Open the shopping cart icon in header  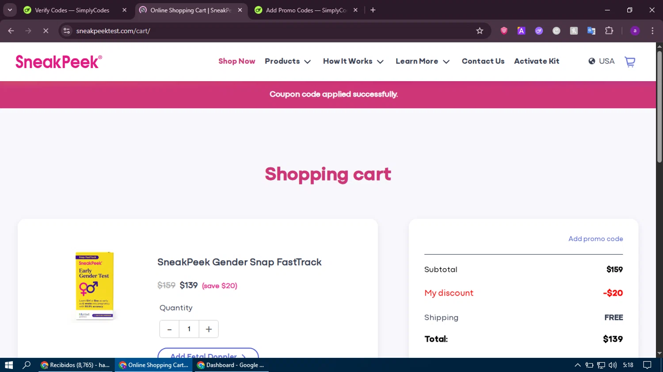[630, 62]
